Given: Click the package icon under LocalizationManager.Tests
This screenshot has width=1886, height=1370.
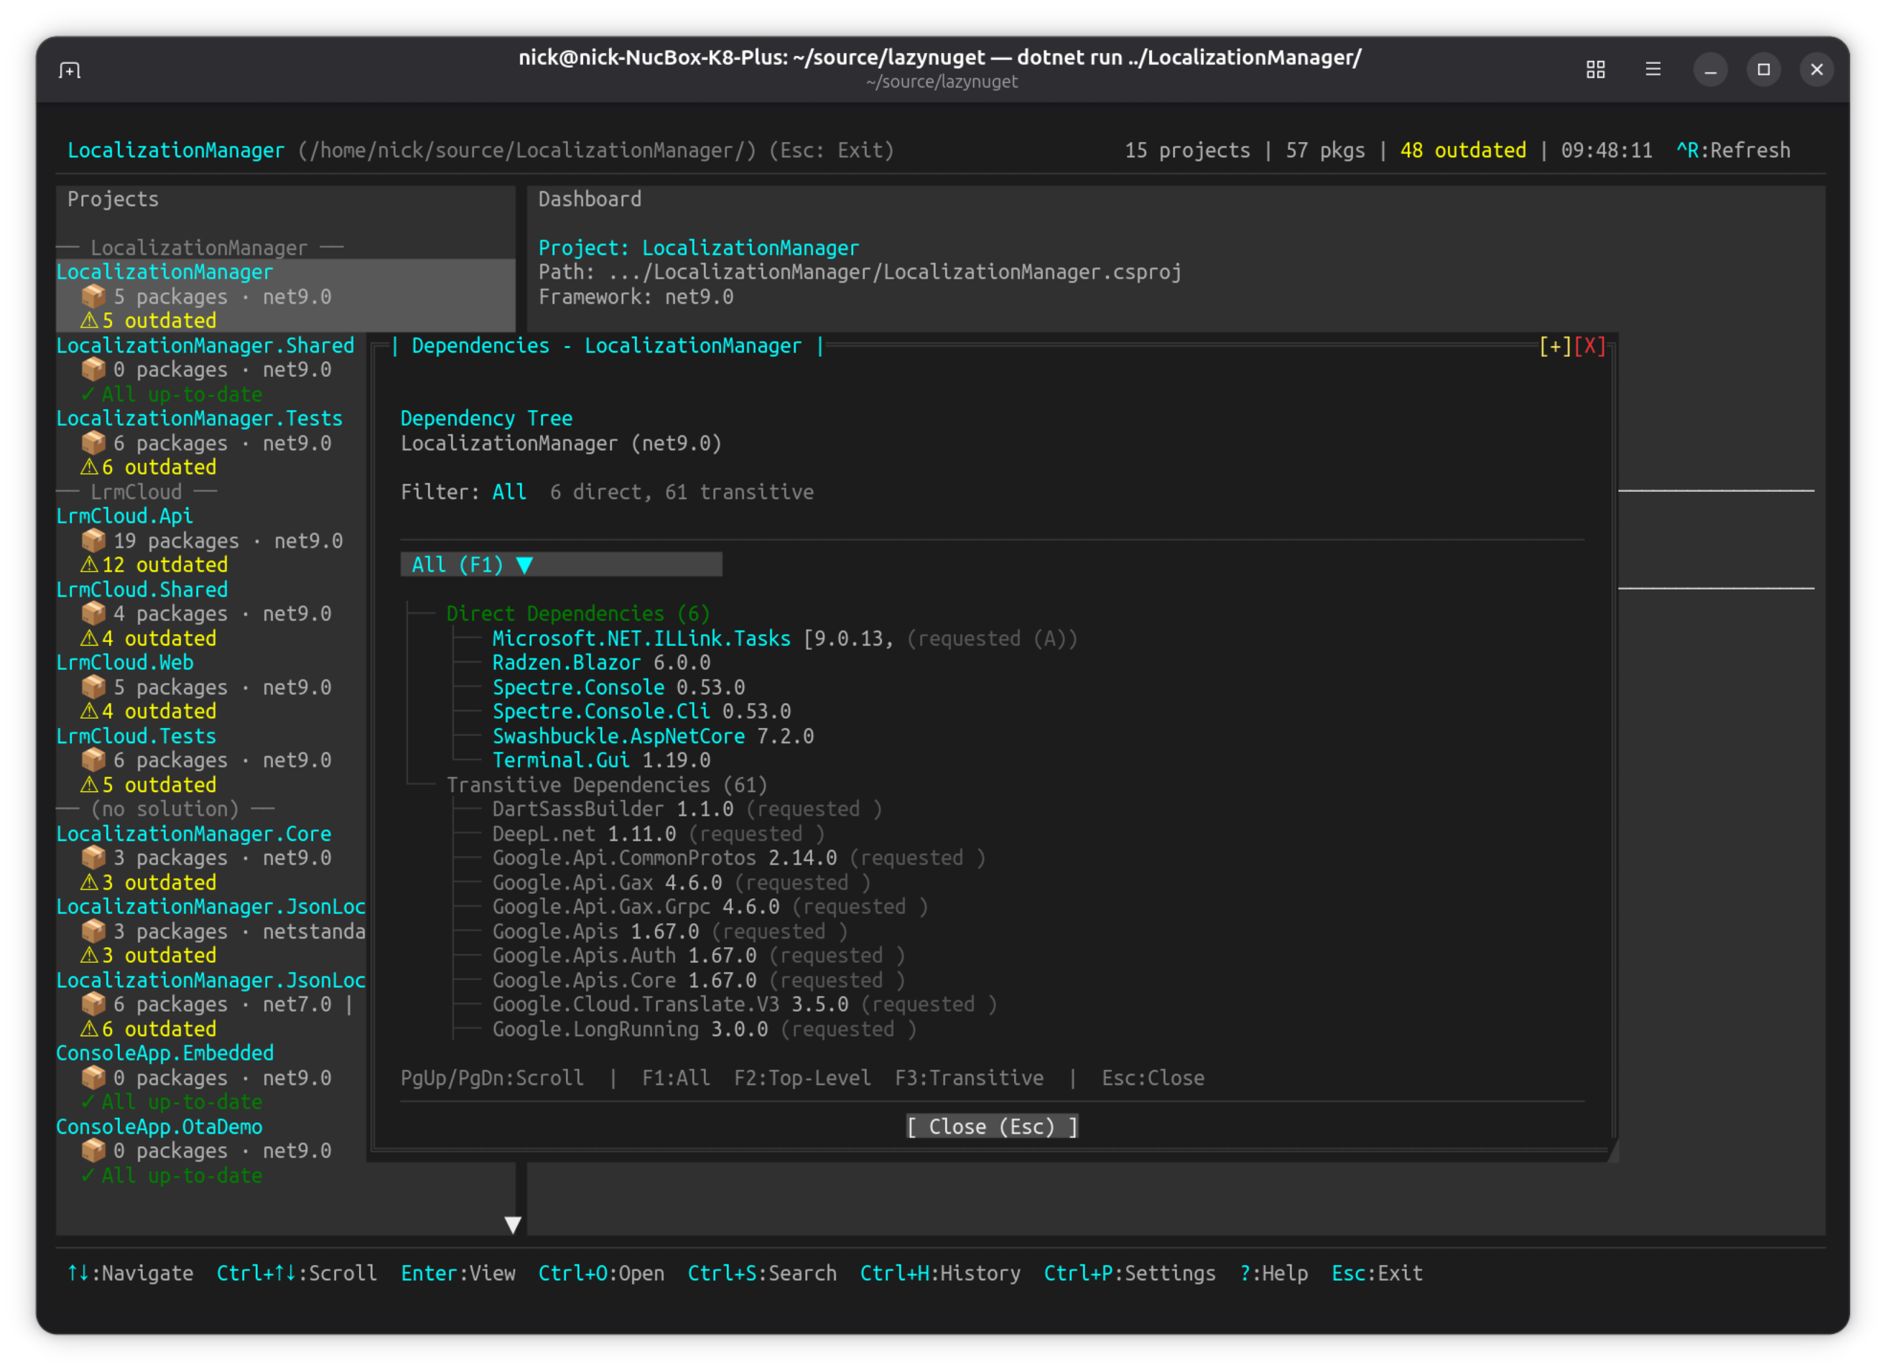Looking at the screenshot, I should click(x=93, y=443).
